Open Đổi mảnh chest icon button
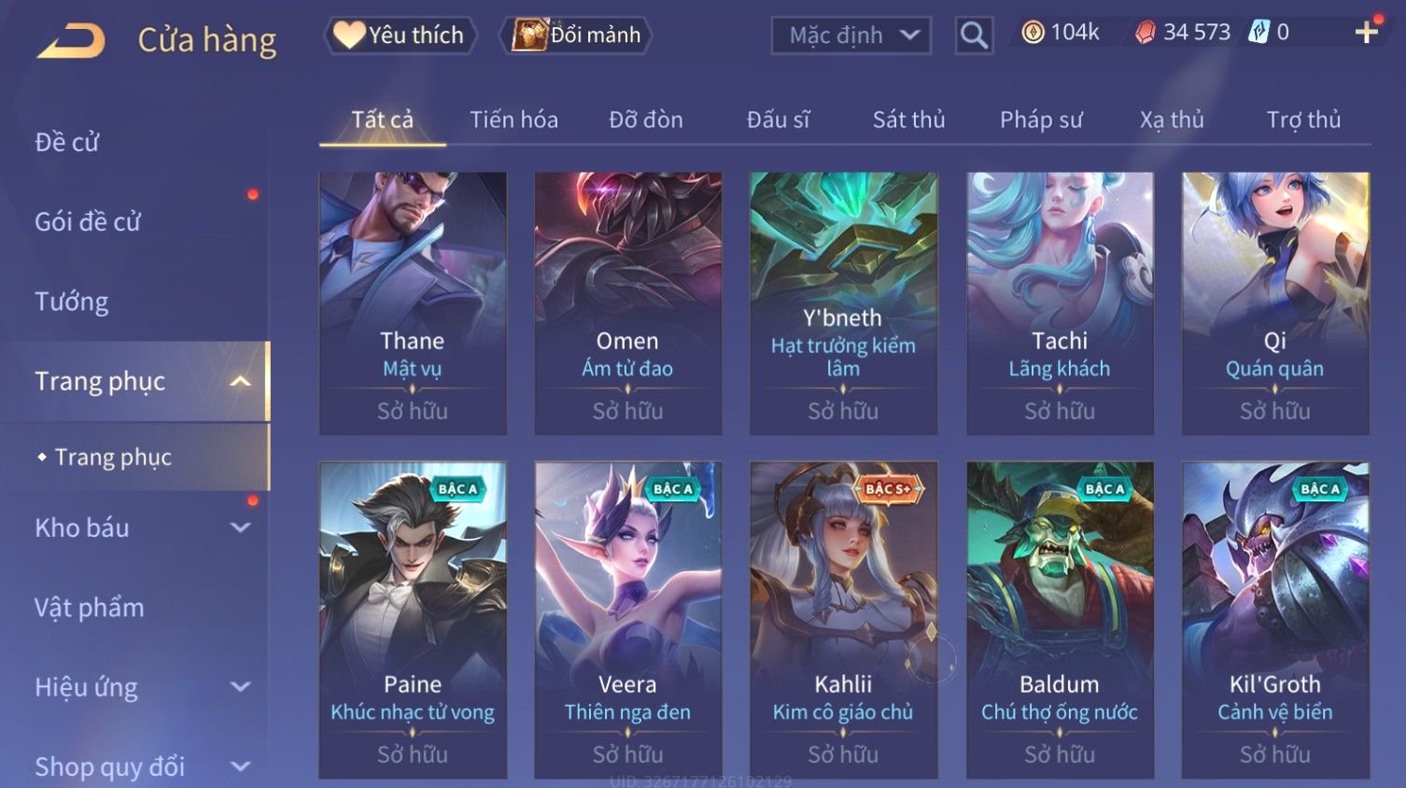Screen dimensions: 1406x788 pos(576,35)
